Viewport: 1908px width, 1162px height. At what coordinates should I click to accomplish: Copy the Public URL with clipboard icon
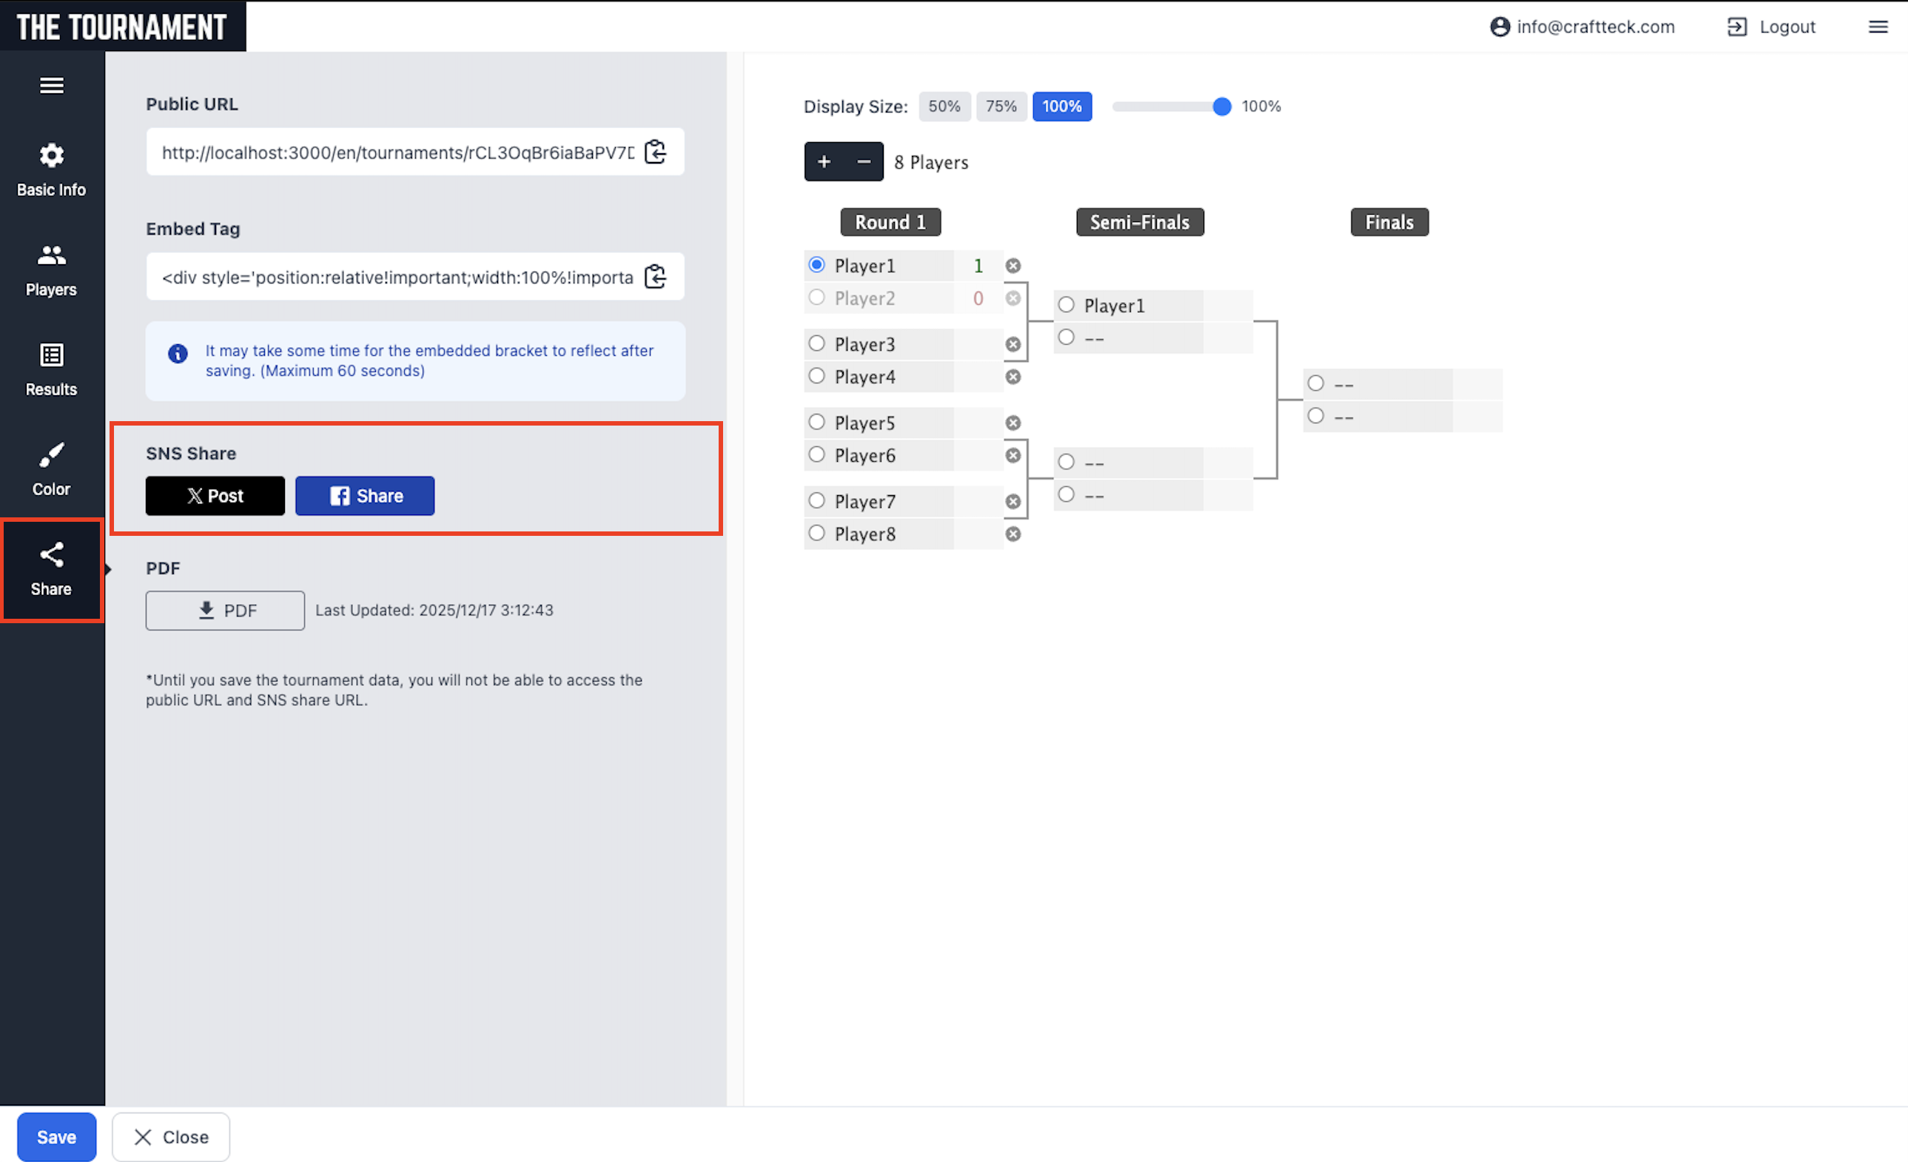tap(655, 152)
